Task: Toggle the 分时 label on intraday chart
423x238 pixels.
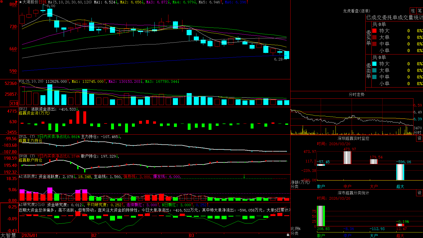Action: coord(417,132)
